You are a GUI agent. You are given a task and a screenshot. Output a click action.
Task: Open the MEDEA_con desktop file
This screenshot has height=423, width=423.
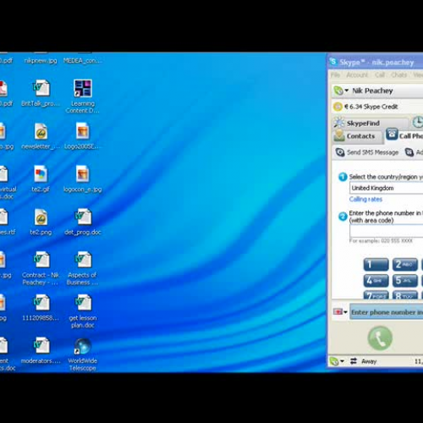coord(82,60)
